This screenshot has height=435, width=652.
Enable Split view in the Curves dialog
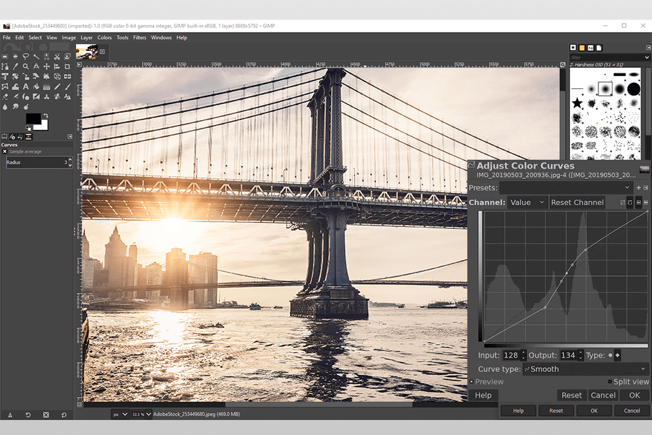click(x=610, y=381)
